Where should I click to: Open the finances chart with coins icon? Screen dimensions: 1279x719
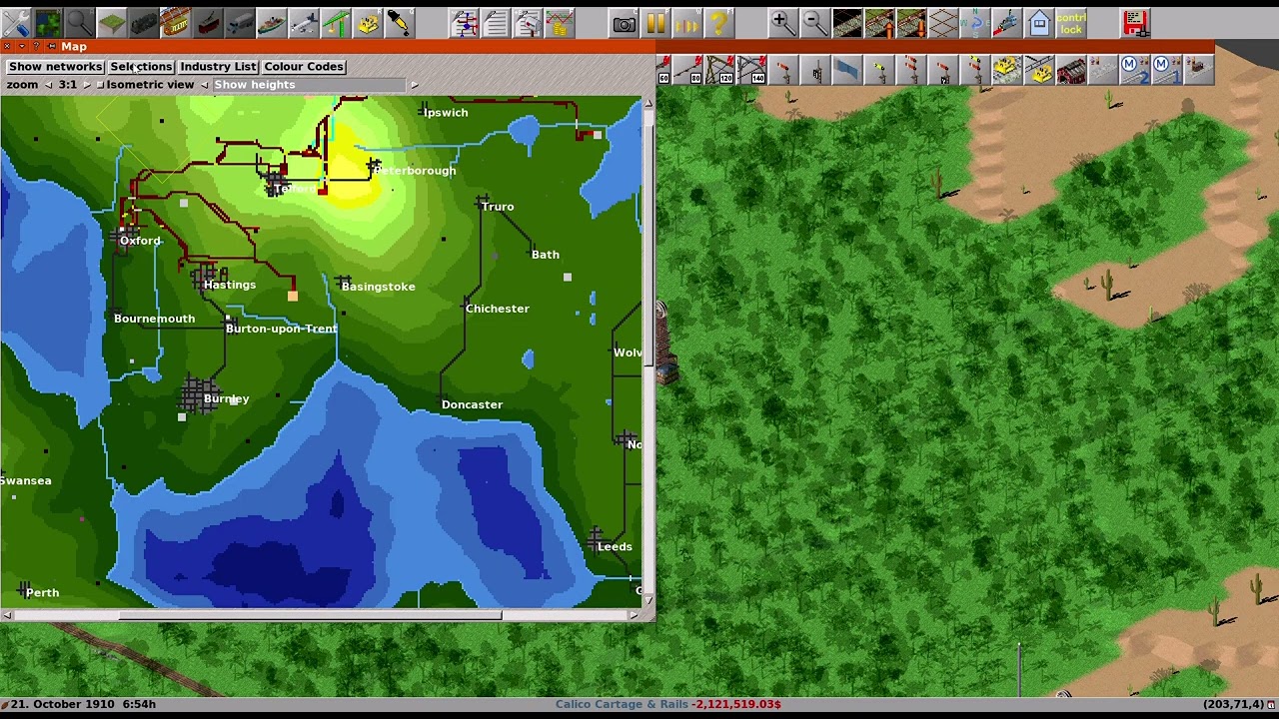[x=560, y=22]
